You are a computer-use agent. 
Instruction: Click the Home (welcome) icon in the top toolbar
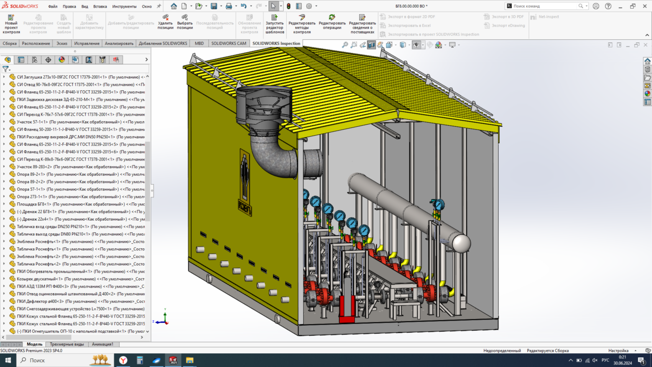174,7
